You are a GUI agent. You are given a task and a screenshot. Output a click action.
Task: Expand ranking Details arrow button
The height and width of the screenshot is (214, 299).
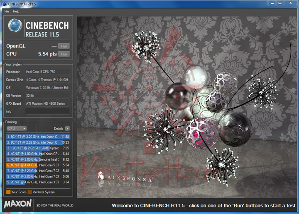pos(67,129)
